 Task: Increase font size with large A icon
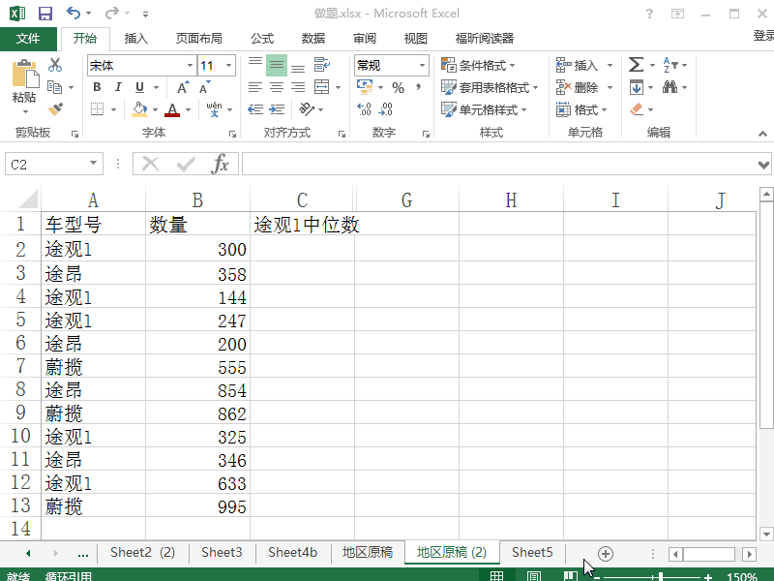point(183,87)
